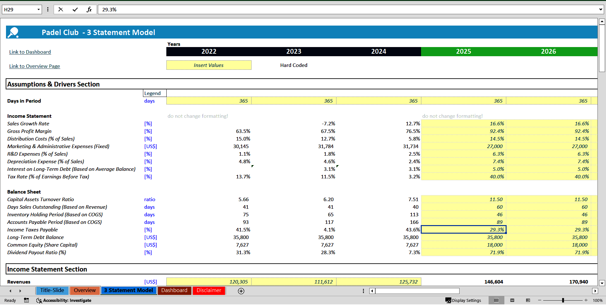
Task: Click the zoom slider handle
Action: click(563, 300)
